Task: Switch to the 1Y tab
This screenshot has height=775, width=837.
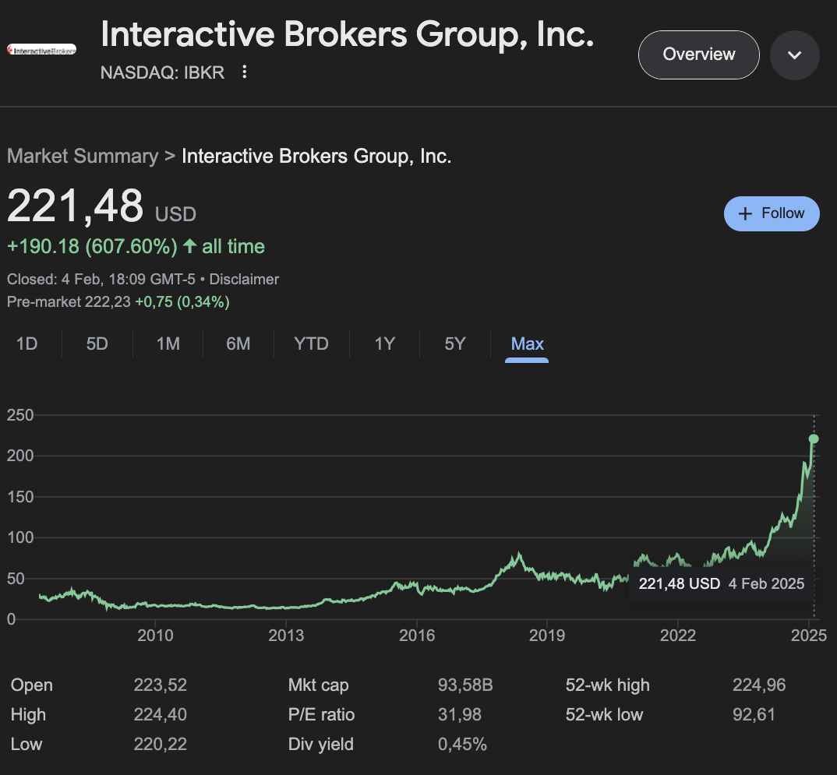Action: pos(383,343)
